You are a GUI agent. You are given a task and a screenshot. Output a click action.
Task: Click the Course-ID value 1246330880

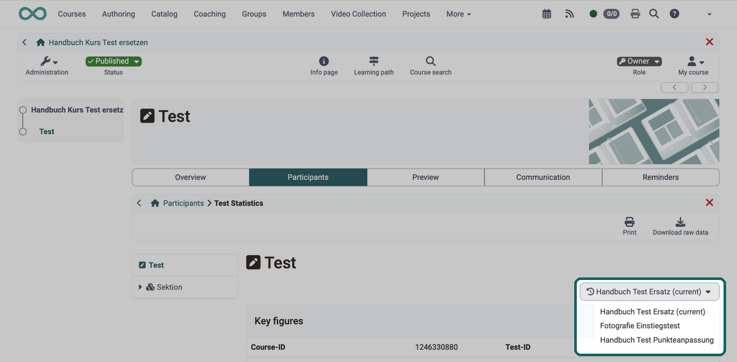click(436, 347)
